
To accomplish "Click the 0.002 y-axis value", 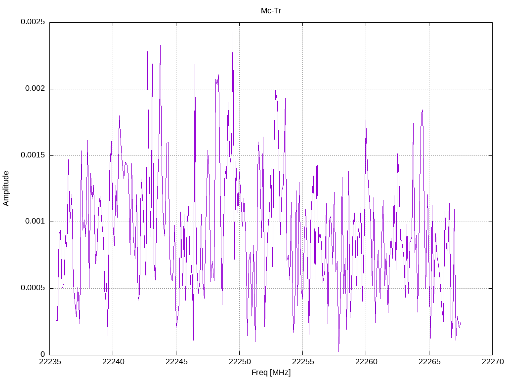I will coord(35,88).
